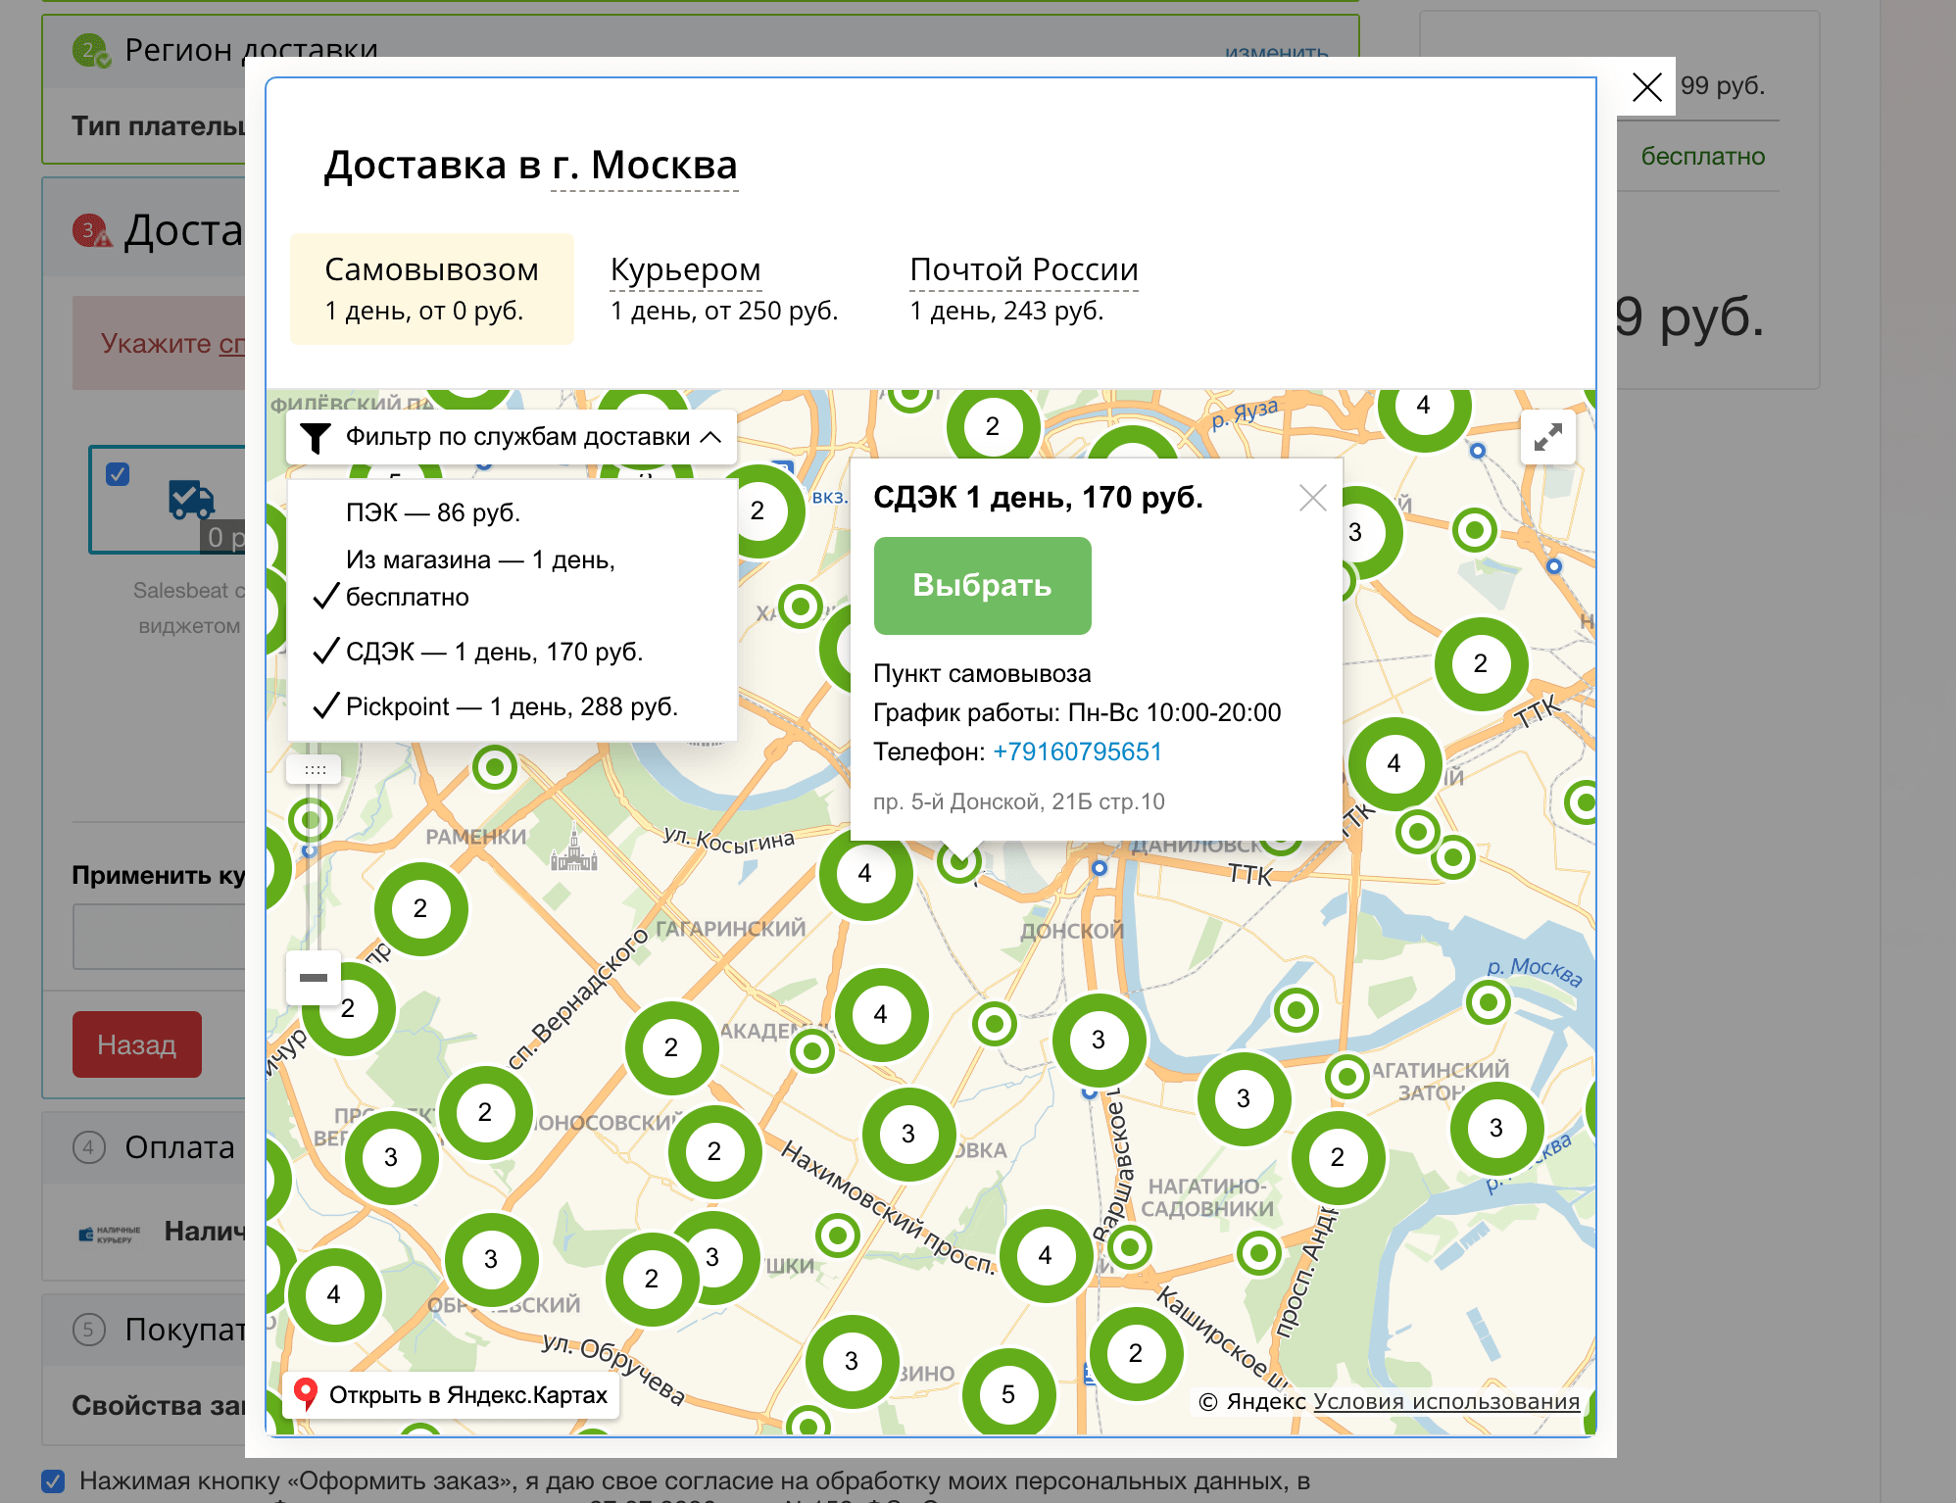
Task: Click cluster 3 marker near Варшавское шоссе
Action: [x=1099, y=1040]
